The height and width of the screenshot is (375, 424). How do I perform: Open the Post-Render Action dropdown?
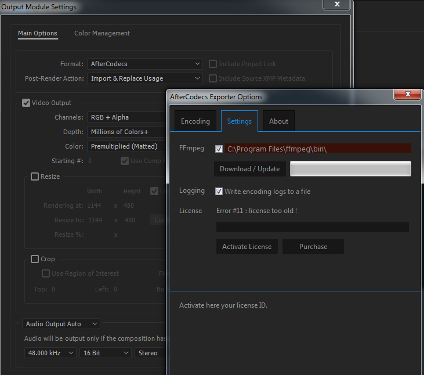145,78
